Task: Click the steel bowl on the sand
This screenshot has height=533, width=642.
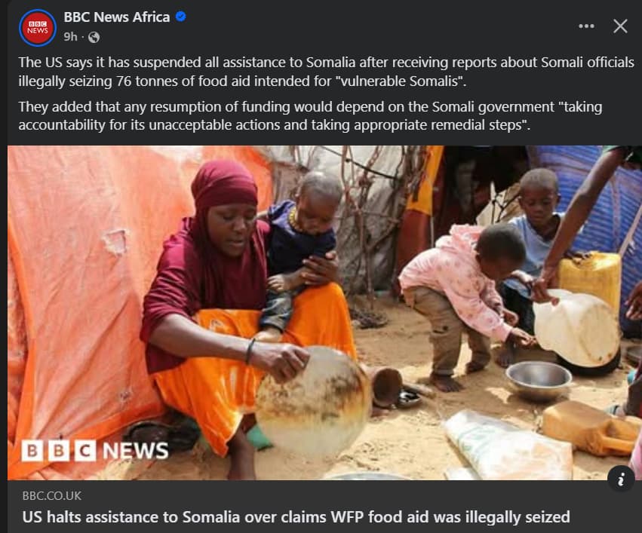Action: pyautogui.click(x=538, y=381)
